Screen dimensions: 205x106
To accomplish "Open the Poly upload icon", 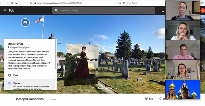I will pyautogui.click(x=163, y=10).
